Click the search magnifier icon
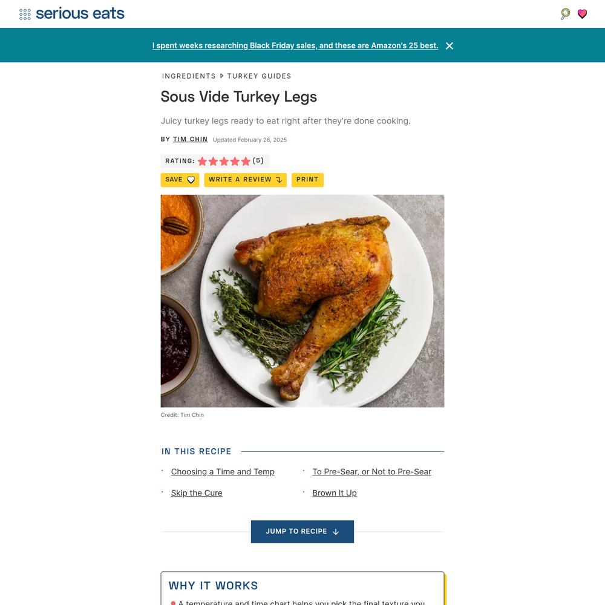The width and height of the screenshot is (605, 605). click(x=565, y=14)
